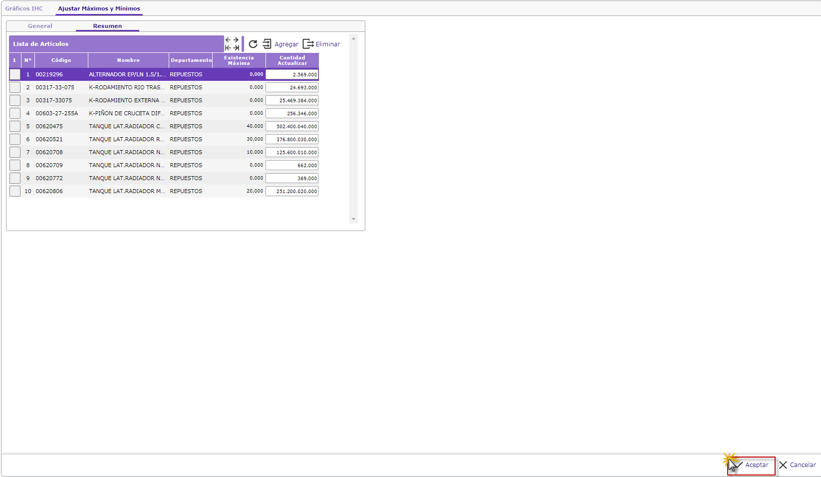Click the code cell 00603-27-255A

click(x=61, y=113)
